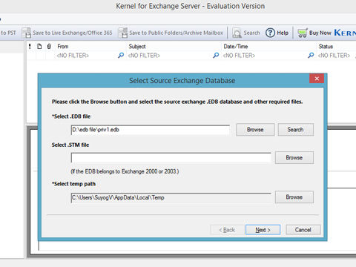Click Next to continue
This screenshot has height=267, width=356.
(x=263, y=230)
